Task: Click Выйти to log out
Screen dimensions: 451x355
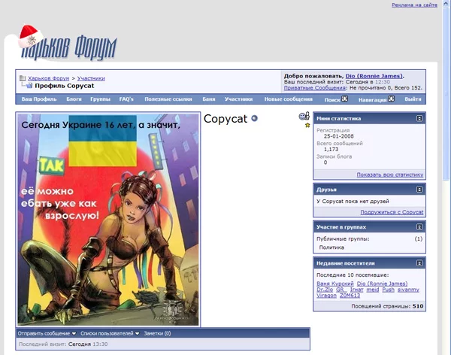Action: (x=413, y=99)
